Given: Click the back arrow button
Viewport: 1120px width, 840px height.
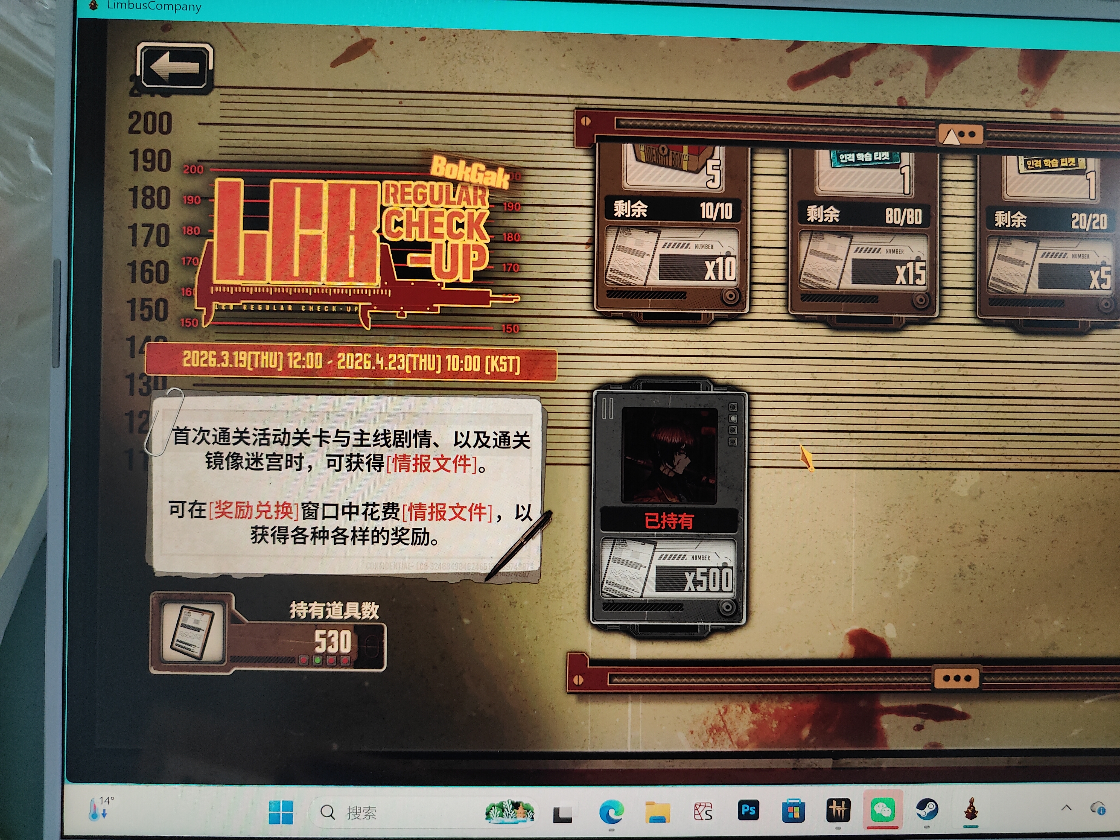Looking at the screenshot, I should [174, 68].
